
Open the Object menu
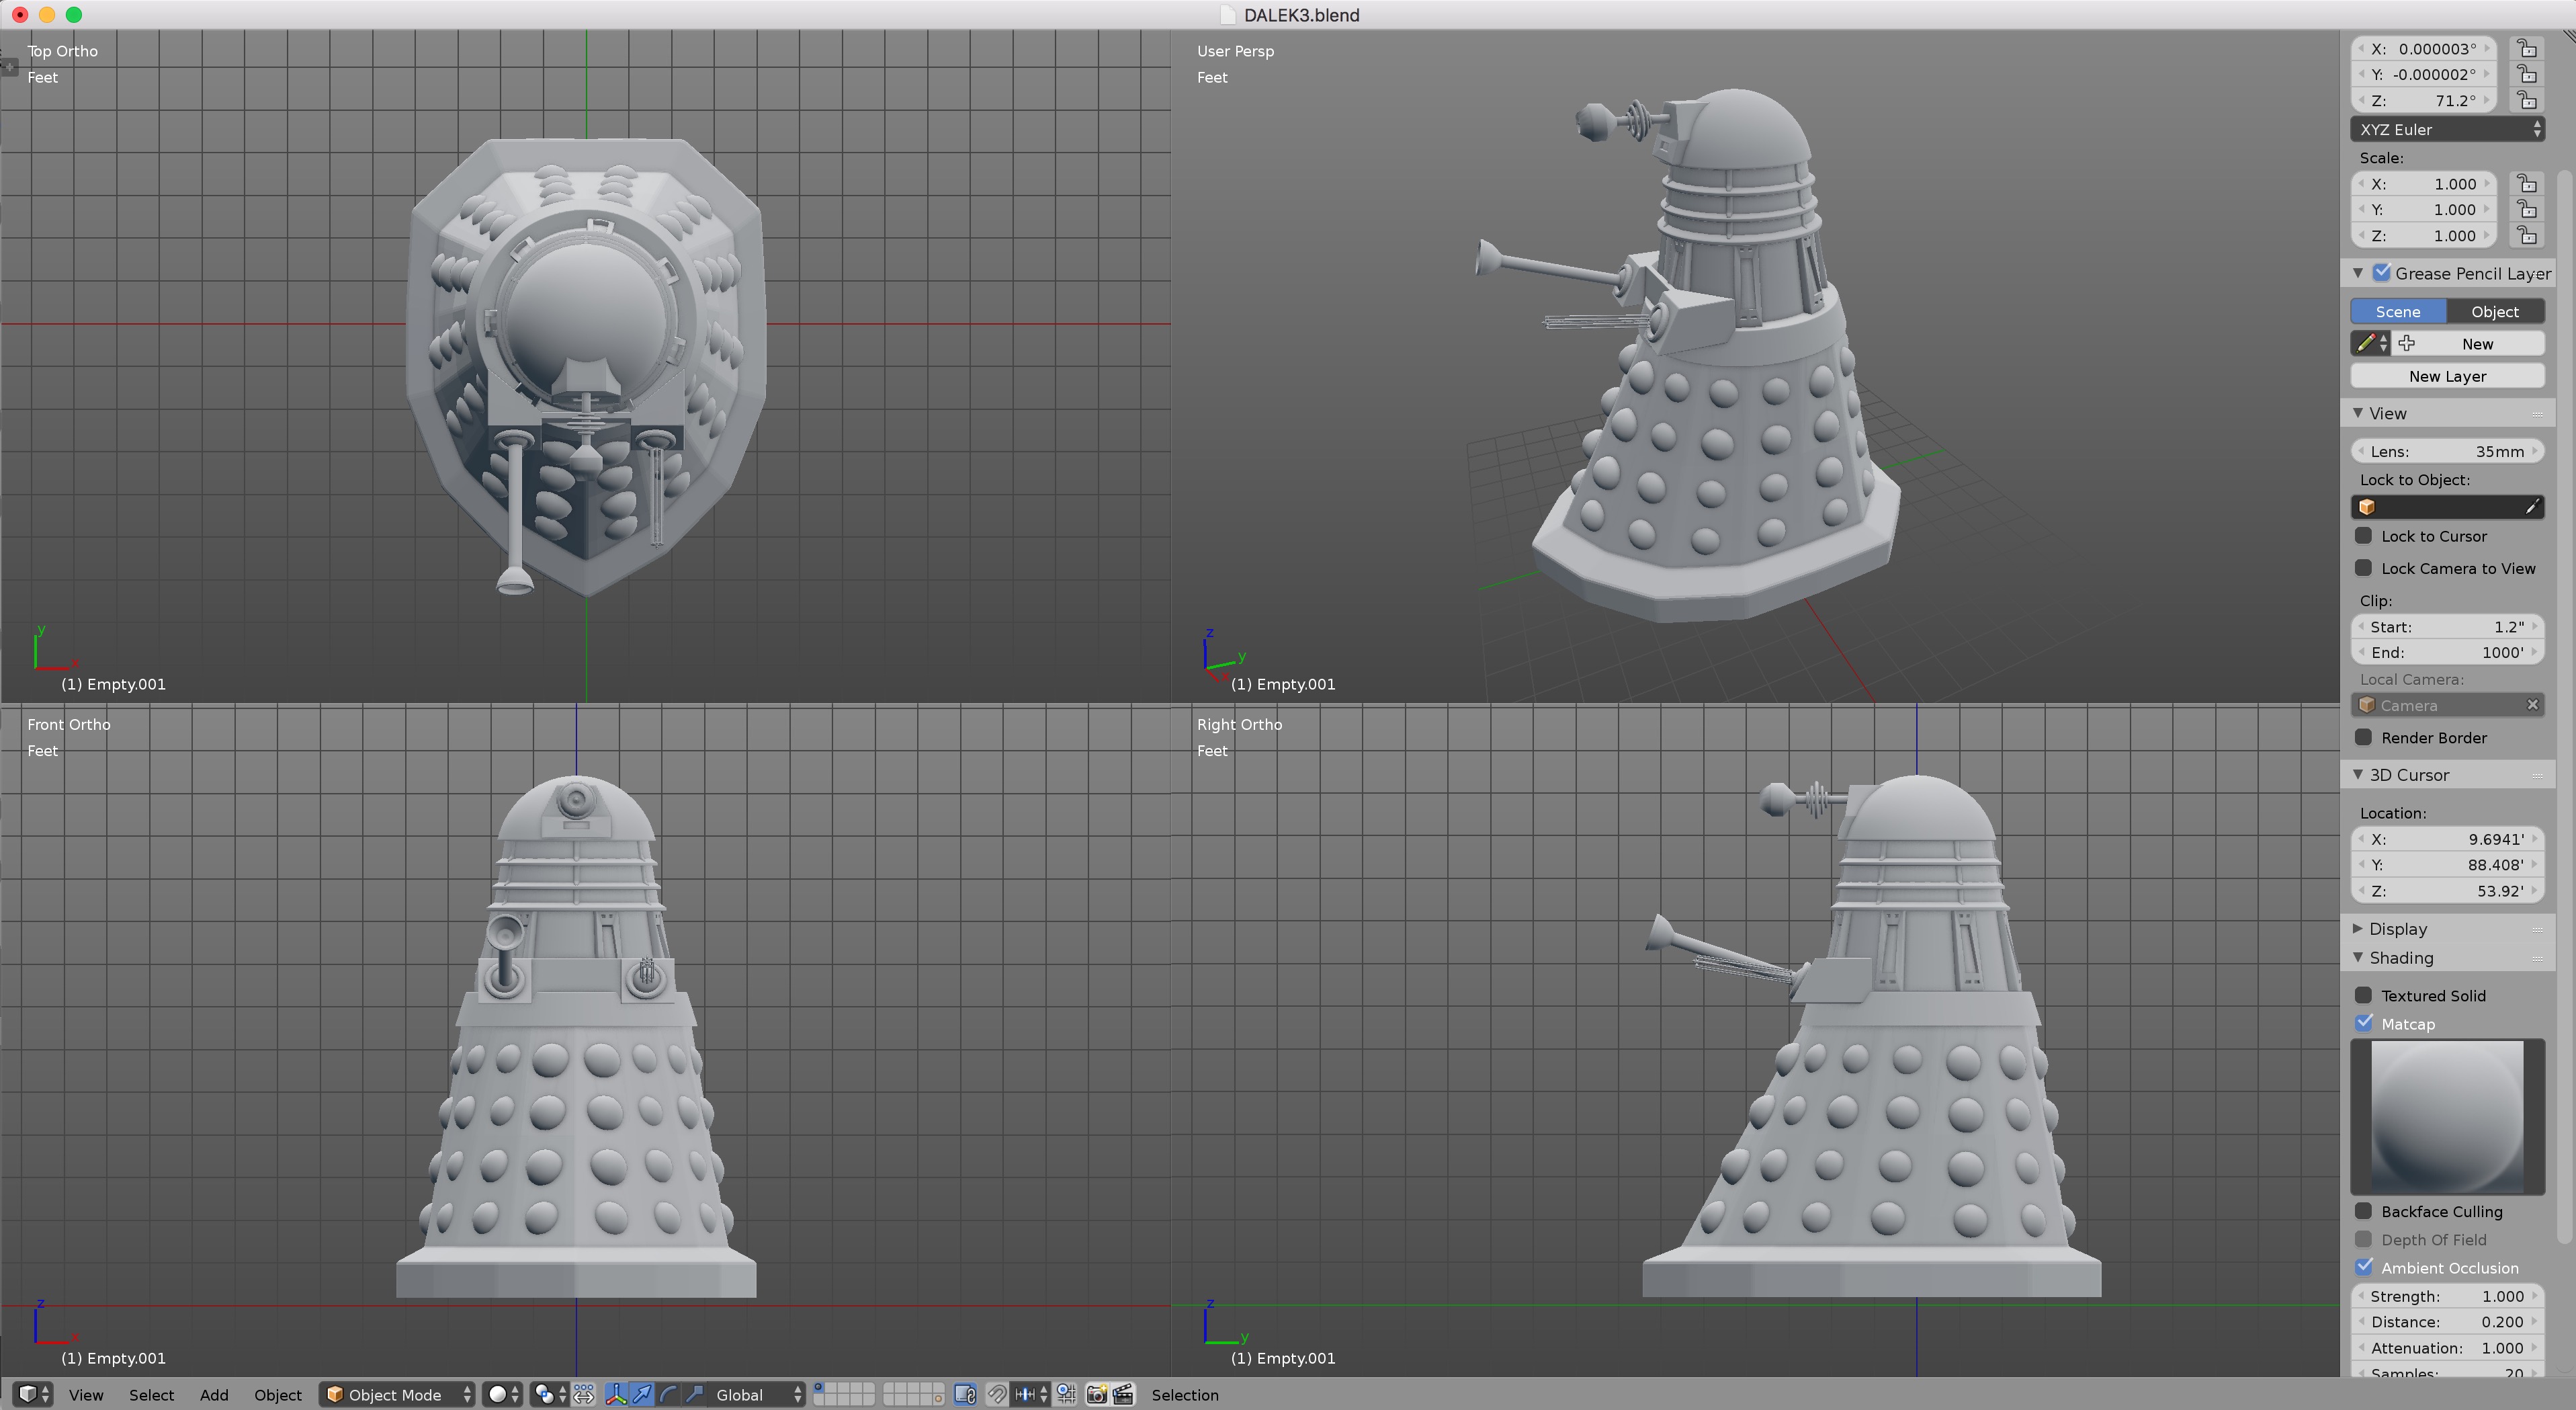coord(278,1394)
